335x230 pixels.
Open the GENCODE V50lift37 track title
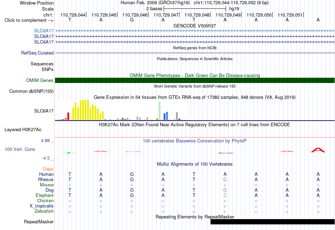(195, 26)
